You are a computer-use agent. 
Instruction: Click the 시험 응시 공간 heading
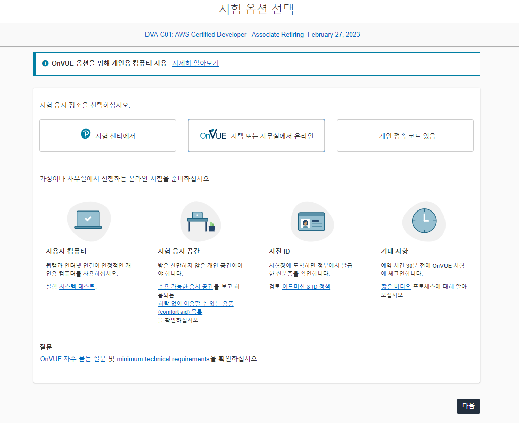point(179,251)
